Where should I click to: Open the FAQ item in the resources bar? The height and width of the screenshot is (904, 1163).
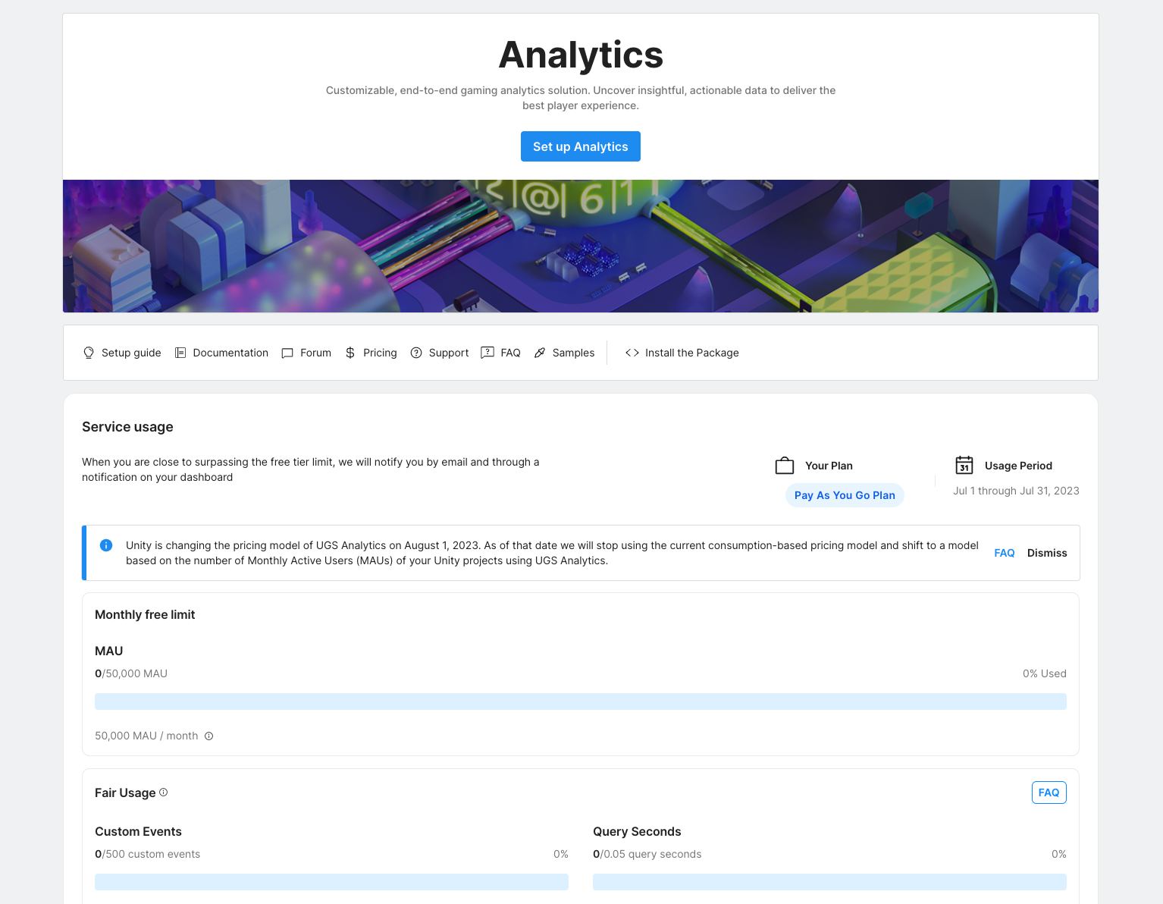click(x=509, y=353)
